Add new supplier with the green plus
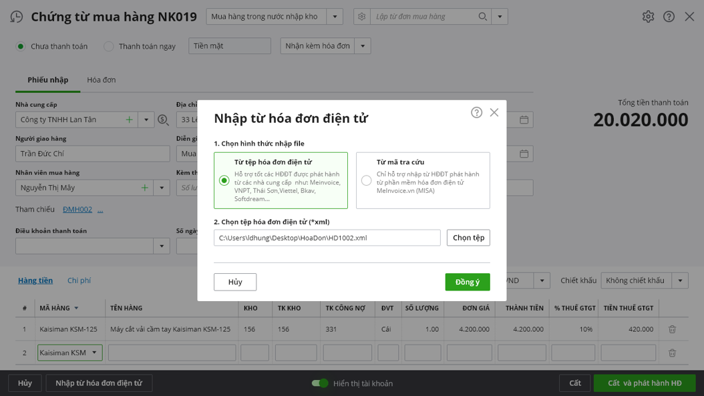 tap(130, 120)
